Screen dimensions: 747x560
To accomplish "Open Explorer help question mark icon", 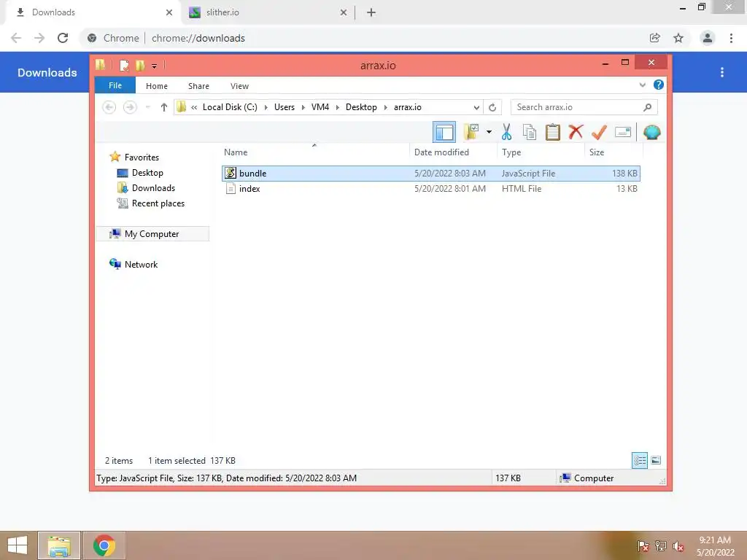I will (659, 85).
